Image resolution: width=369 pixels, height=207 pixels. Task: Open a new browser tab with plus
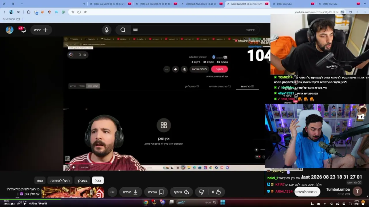[84, 4]
